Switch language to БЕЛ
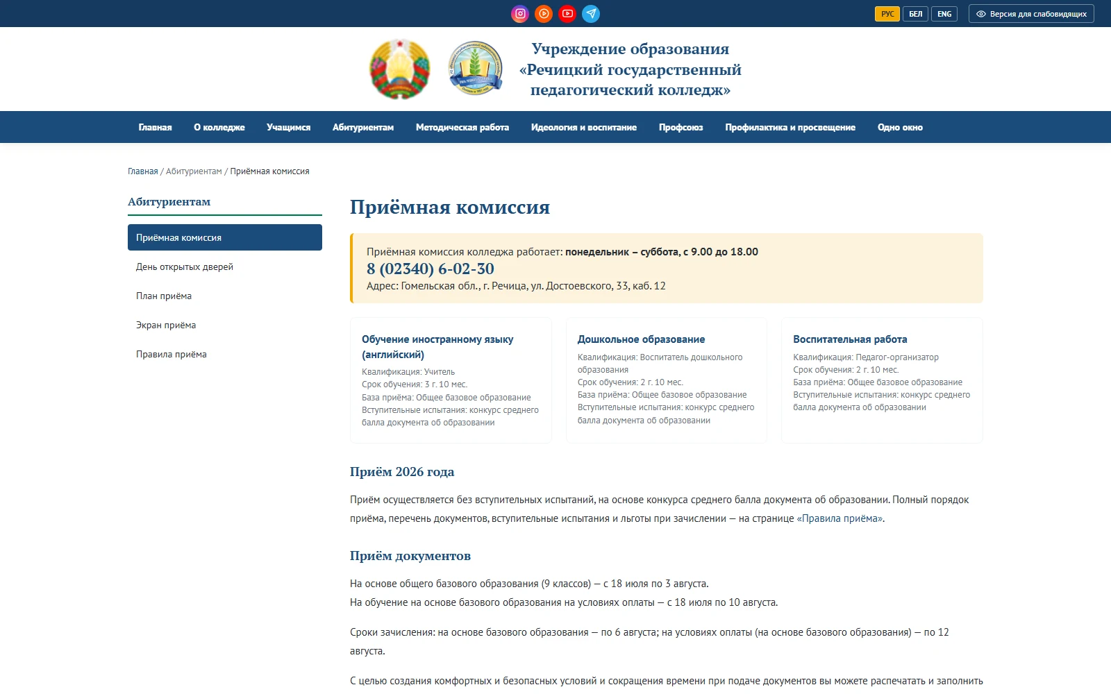The width and height of the screenshot is (1111, 694). pos(916,14)
